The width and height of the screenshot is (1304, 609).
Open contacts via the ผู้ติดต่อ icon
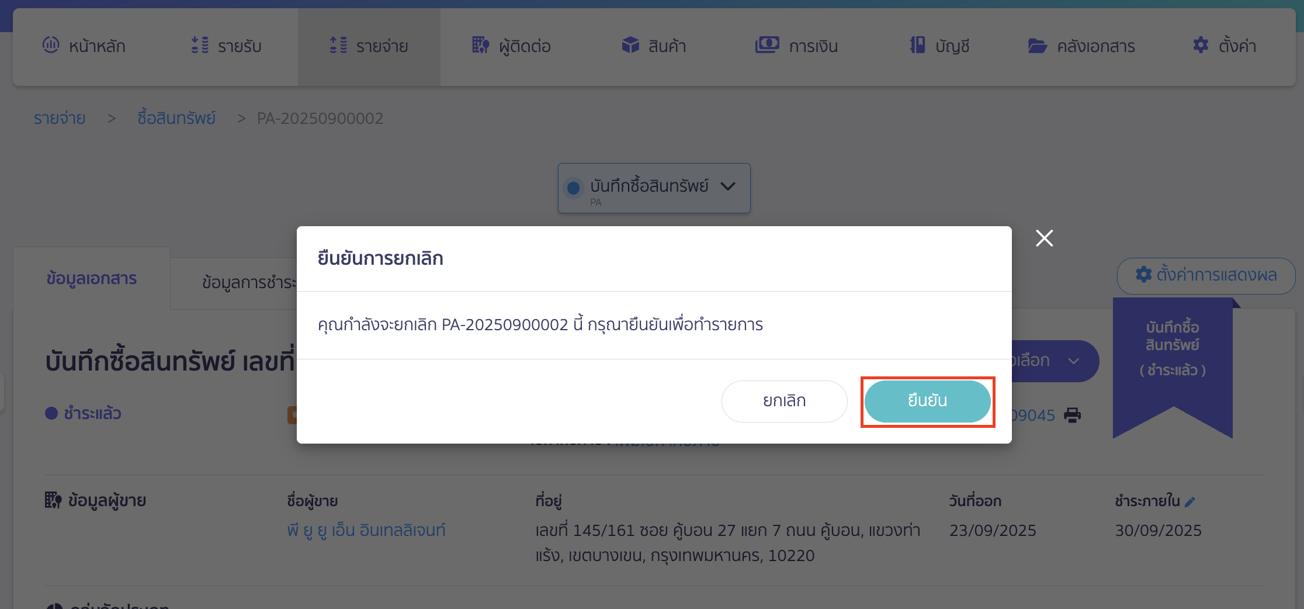tap(480, 45)
